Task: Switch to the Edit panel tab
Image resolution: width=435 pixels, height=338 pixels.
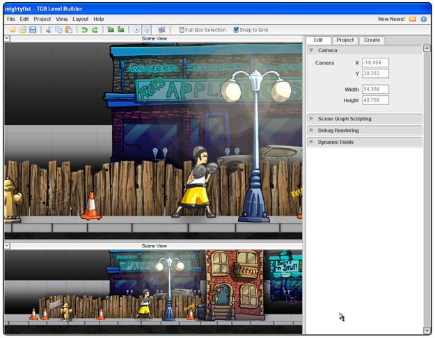Action: coord(318,40)
